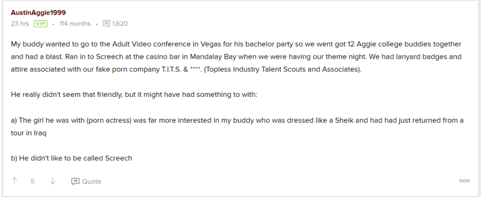Image resolution: width=481 pixels, height=197 pixels.
Task: Downvote the post with the down arrow
Action: click(x=53, y=181)
